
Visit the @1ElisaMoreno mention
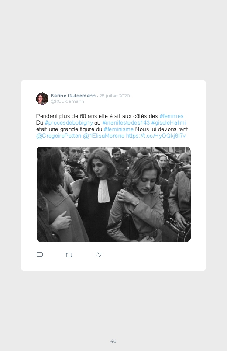point(103,136)
